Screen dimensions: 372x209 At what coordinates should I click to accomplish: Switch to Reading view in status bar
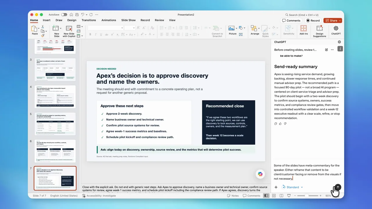(281, 196)
